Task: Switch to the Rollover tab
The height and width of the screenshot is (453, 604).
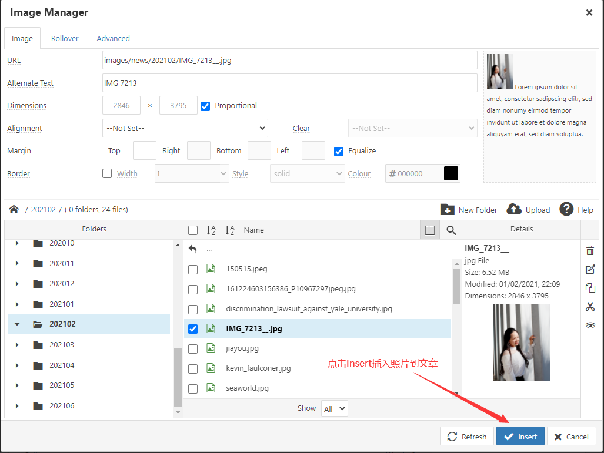Action: (x=65, y=38)
